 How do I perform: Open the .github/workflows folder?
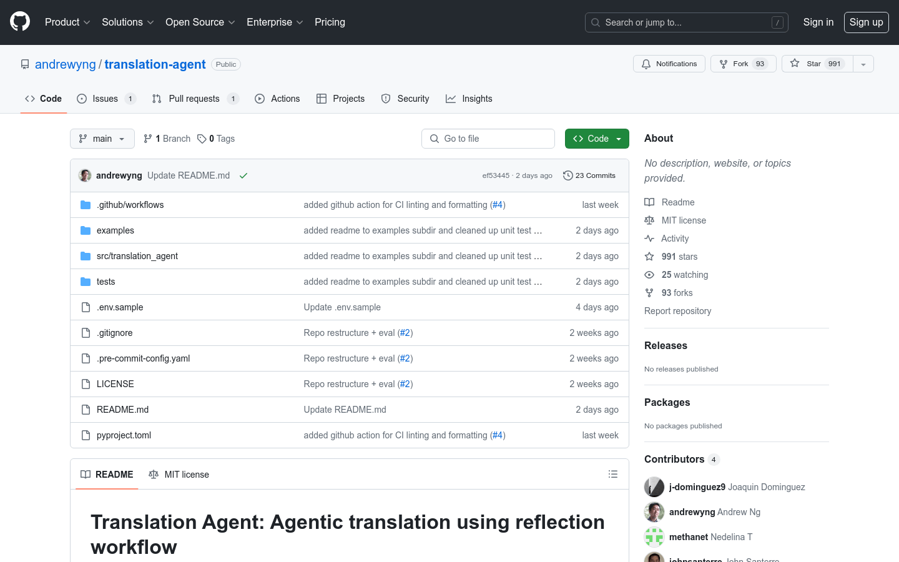[130, 205]
